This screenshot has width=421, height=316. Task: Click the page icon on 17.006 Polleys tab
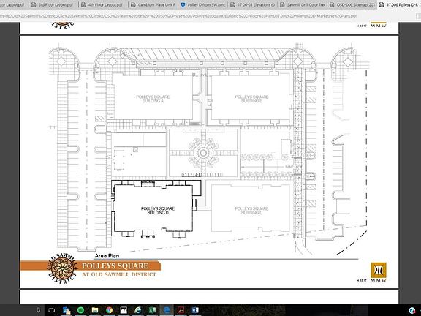coord(382,4)
